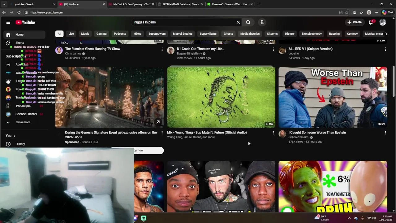Open the YouTube hamburger guide menu

click(8, 22)
